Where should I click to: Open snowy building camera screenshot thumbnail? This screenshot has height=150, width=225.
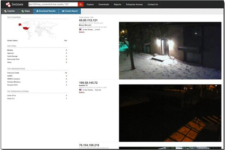click(x=170, y=50)
